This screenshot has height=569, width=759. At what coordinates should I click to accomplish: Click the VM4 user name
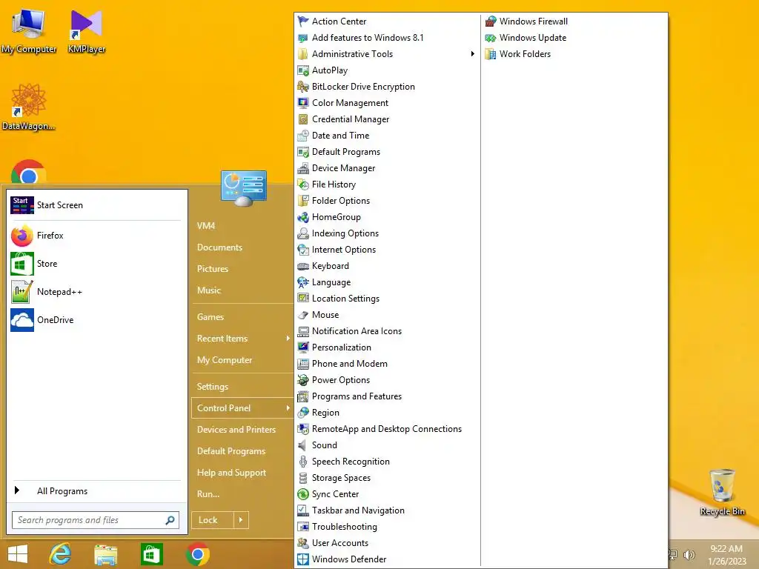(206, 225)
